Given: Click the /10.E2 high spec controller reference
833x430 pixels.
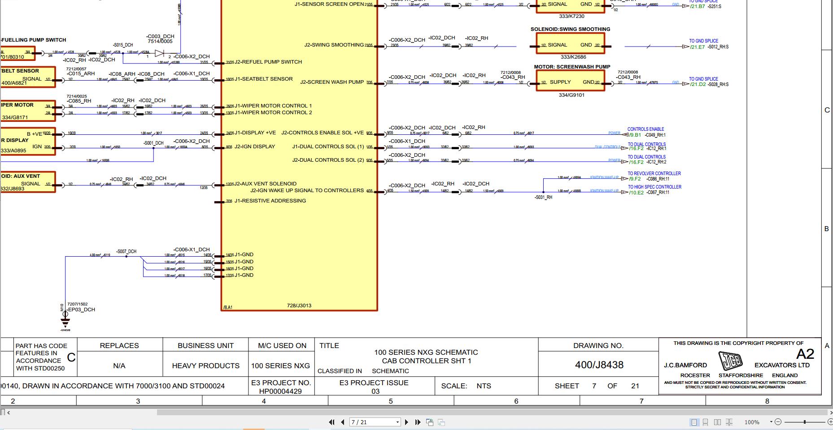Looking at the screenshot, I should point(636,193).
